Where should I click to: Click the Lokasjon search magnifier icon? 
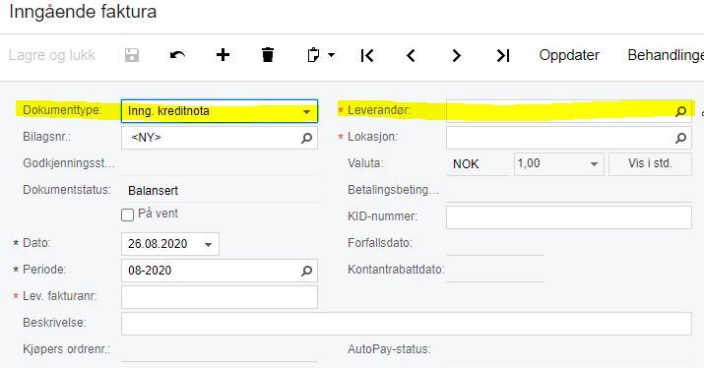coord(681,138)
